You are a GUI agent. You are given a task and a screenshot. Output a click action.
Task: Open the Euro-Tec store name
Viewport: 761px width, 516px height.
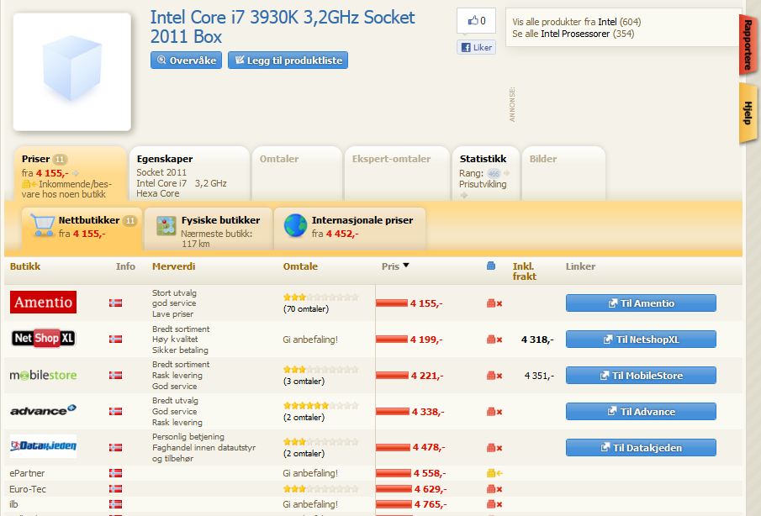[28, 489]
